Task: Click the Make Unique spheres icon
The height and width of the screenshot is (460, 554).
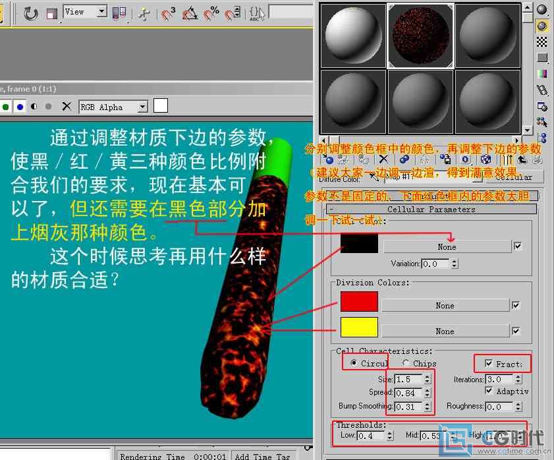Action: point(404,159)
